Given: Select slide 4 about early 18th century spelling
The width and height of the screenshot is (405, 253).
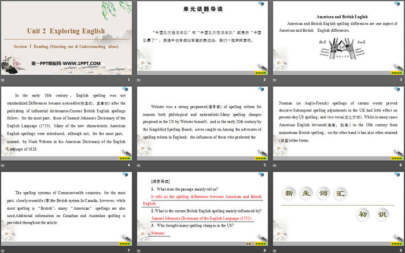Looking at the screenshot, I should click(67, 123).
